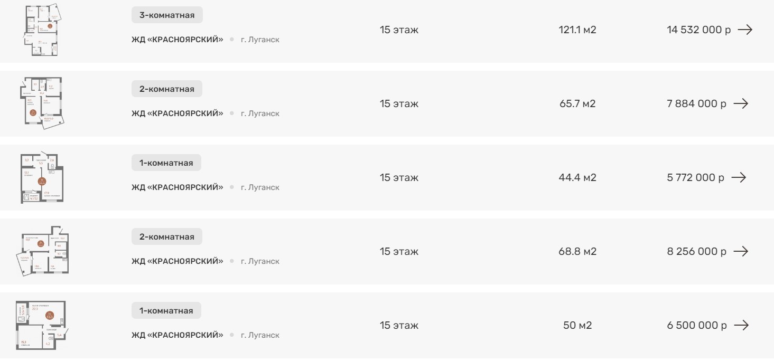Open floor plan thumbnail of 68.8 м2 apartment
This screenshot has width=774, height=361.
(x=42, y=252)
